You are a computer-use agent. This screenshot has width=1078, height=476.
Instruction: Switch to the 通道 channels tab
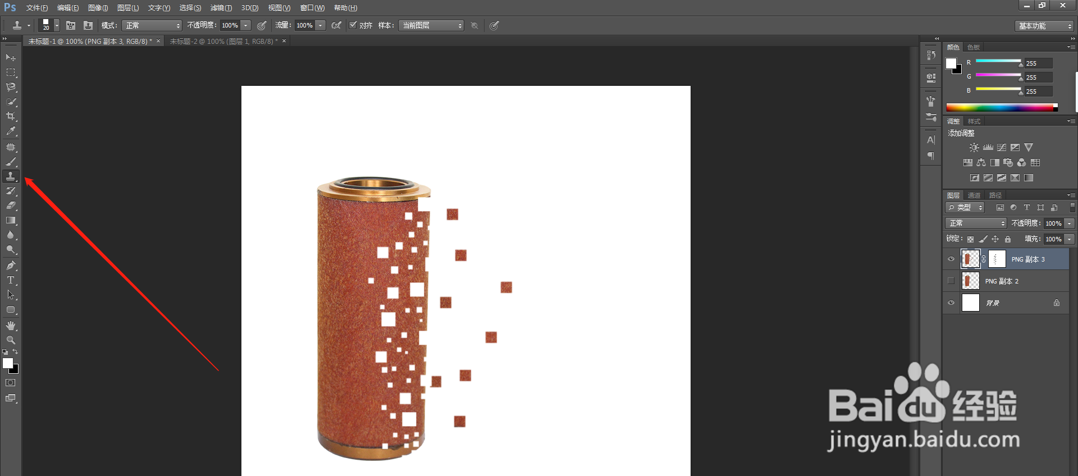tap(974, 195)
